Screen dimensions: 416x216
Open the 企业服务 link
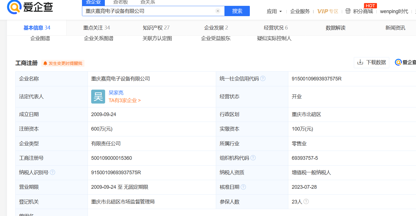[300, 11]
